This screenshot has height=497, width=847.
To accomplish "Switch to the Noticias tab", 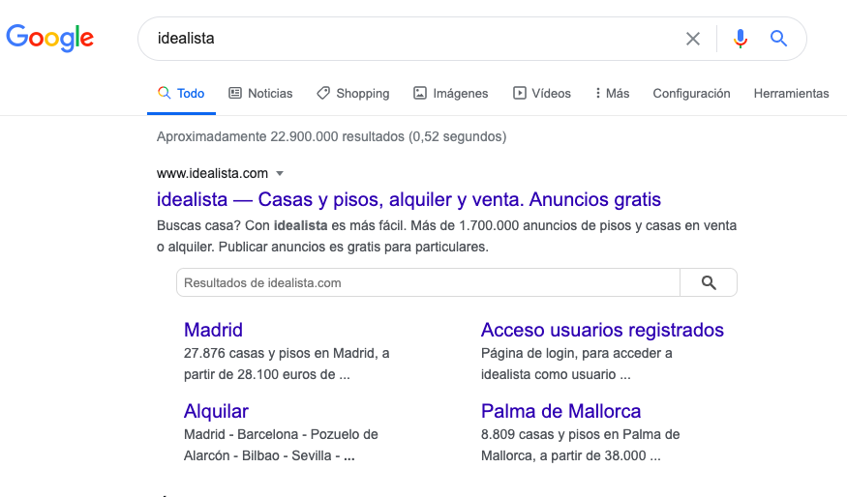I will point(261,94).
